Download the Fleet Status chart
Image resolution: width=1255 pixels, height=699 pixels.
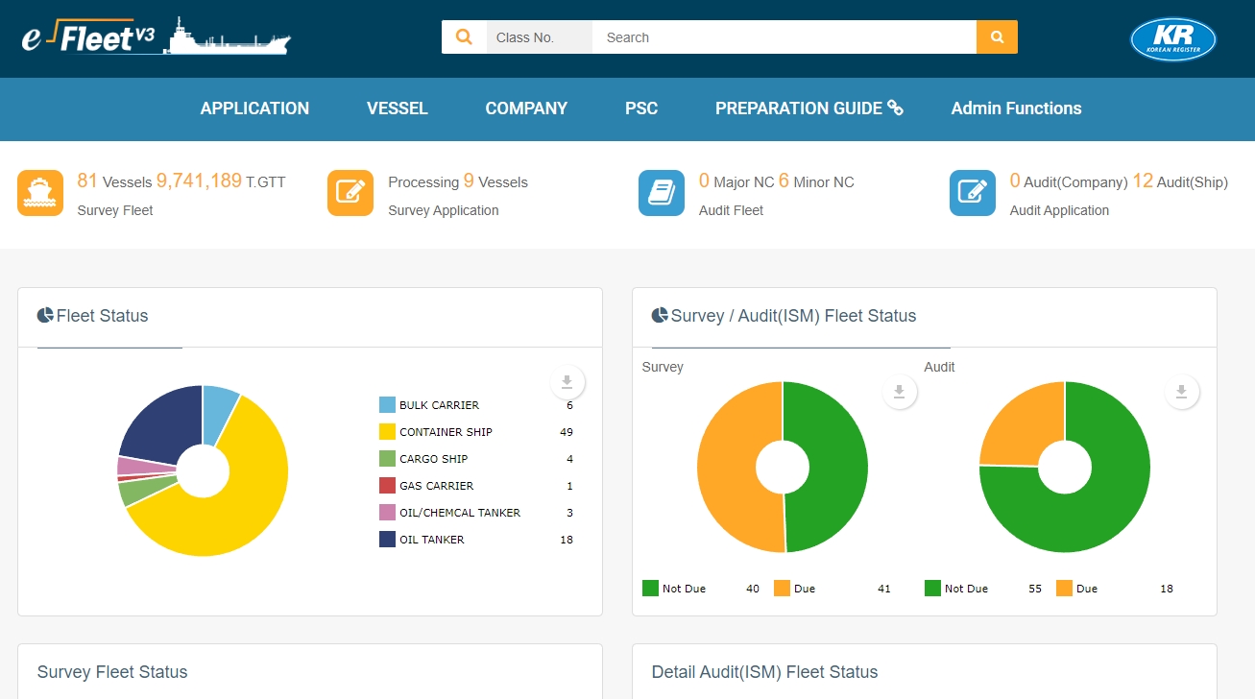click(567, 382)
